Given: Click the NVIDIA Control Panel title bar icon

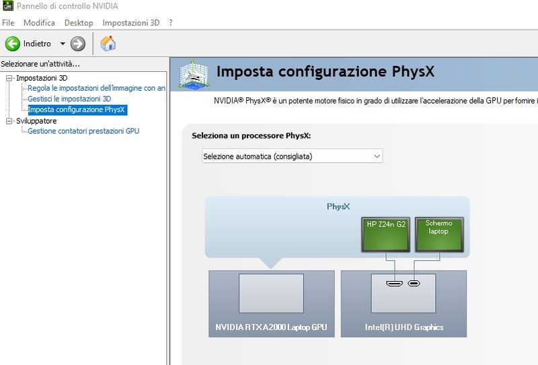Looking at the screenshot, I should tap(7, 5).
